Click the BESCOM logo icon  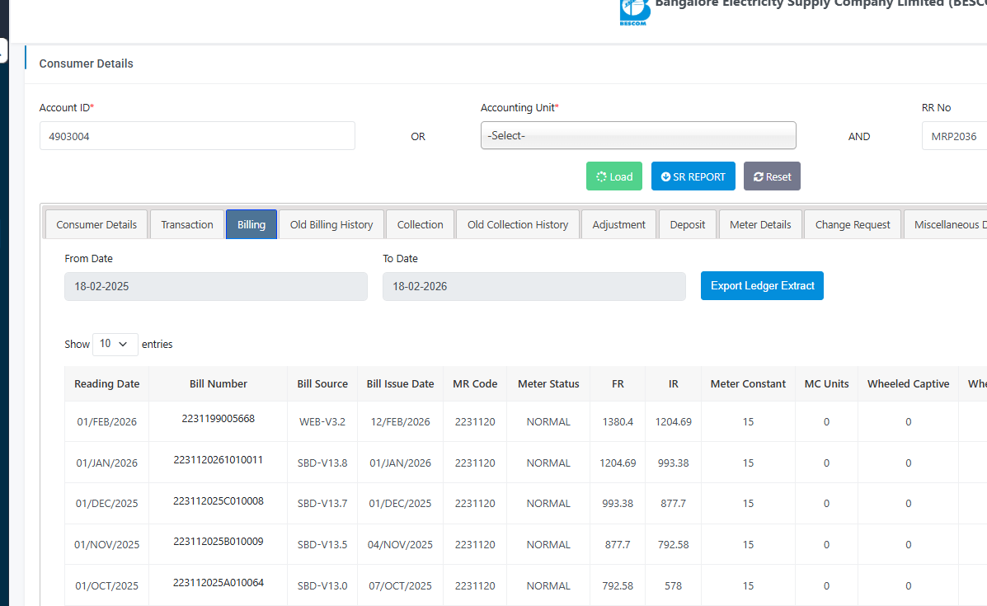[633, 12]
